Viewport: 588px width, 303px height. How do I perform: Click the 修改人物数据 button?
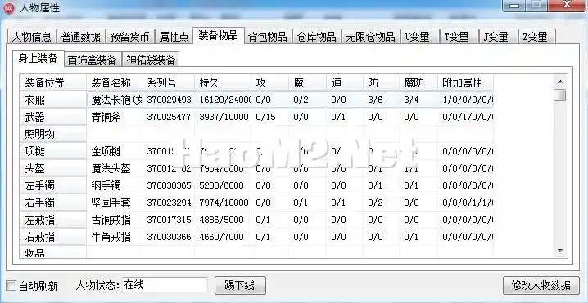(x=541, y=285)
